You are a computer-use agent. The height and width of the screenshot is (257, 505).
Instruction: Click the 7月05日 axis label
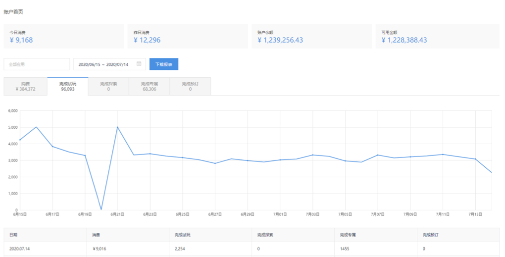coord(345,214)
